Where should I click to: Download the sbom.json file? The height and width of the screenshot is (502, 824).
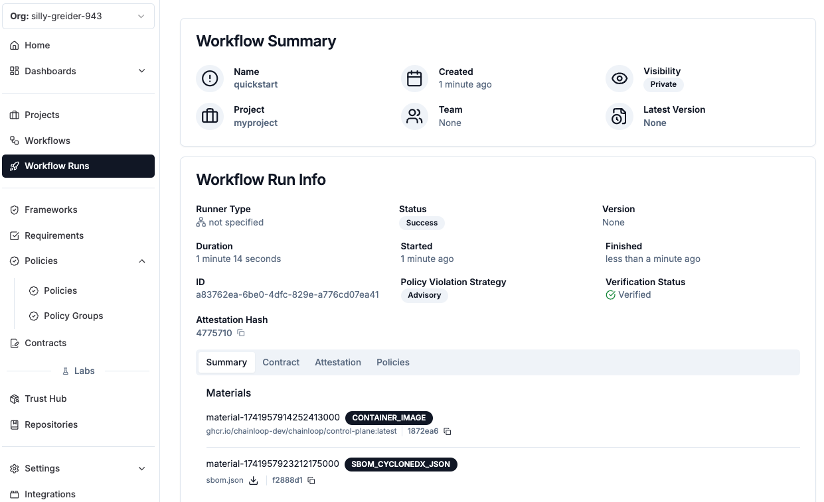click(253, 480)
